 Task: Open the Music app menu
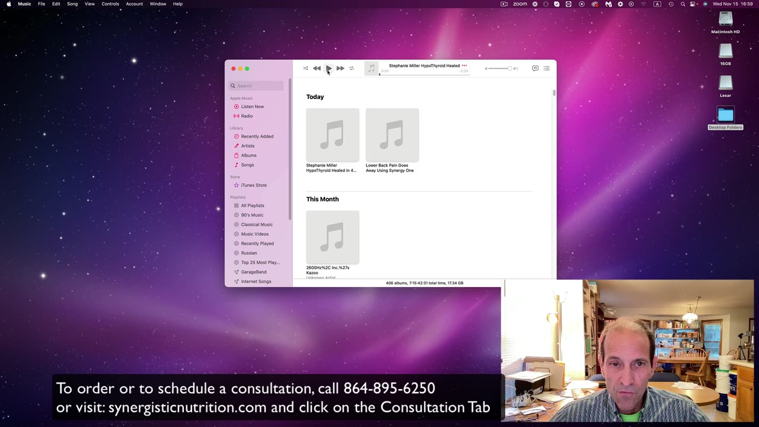click(24, 4)
